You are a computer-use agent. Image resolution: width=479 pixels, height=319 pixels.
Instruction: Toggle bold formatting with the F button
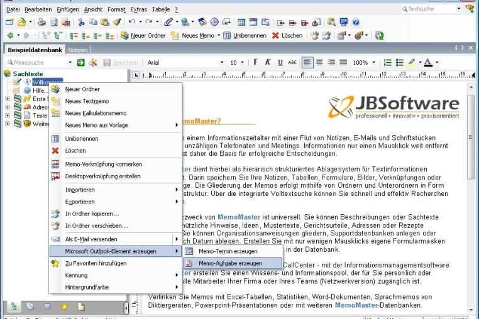256,62
